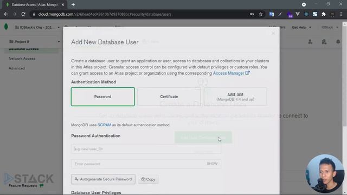The height and width of the screenshot is (195, 347).
Task: Focus the username input field
Action: click(x=146, y=149)
